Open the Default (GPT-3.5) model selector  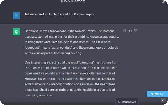pos(75,1)
